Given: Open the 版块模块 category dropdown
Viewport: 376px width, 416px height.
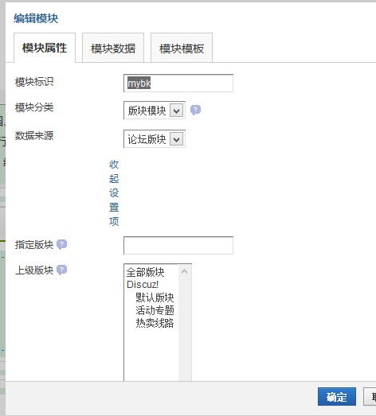Looking at the screenshot, I should pos(155,110).
